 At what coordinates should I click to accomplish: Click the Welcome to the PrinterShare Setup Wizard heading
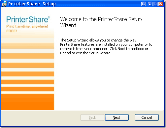pos(101,22)
